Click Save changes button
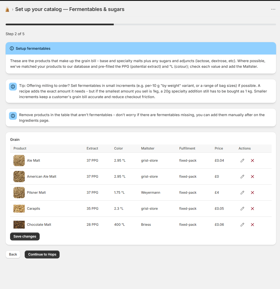 pos(25,236)
